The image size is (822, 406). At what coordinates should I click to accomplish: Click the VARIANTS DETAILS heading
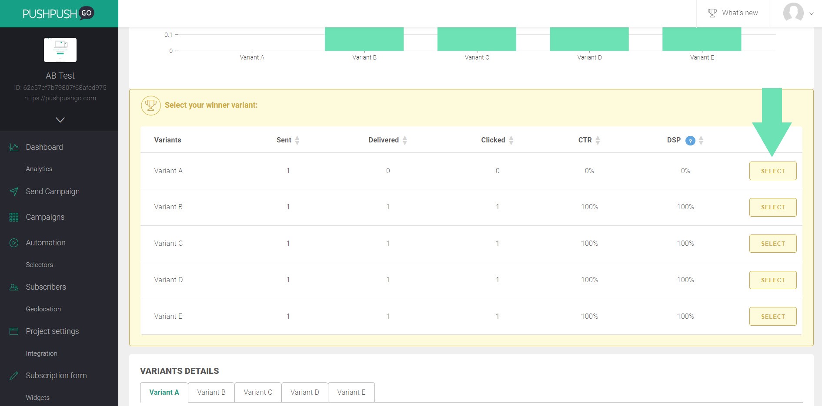pyautogui.click(x=179, y=371)
